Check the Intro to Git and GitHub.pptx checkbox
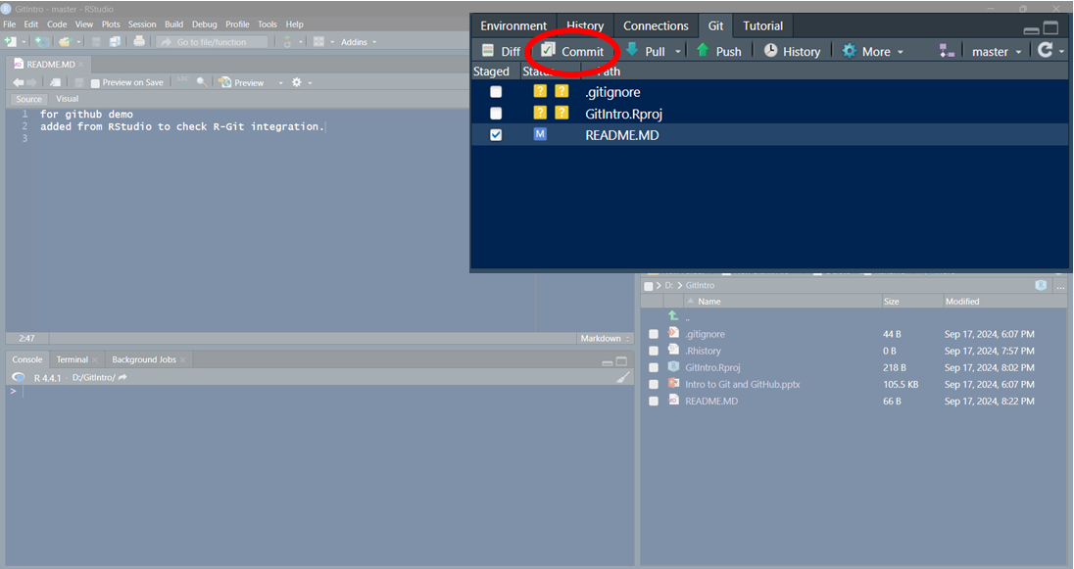Screen dimensions: 1074x569 point(654,384)
